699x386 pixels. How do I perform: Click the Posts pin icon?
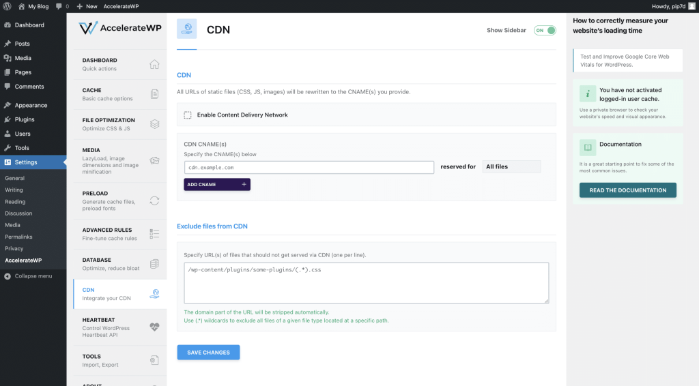[8, 44]
